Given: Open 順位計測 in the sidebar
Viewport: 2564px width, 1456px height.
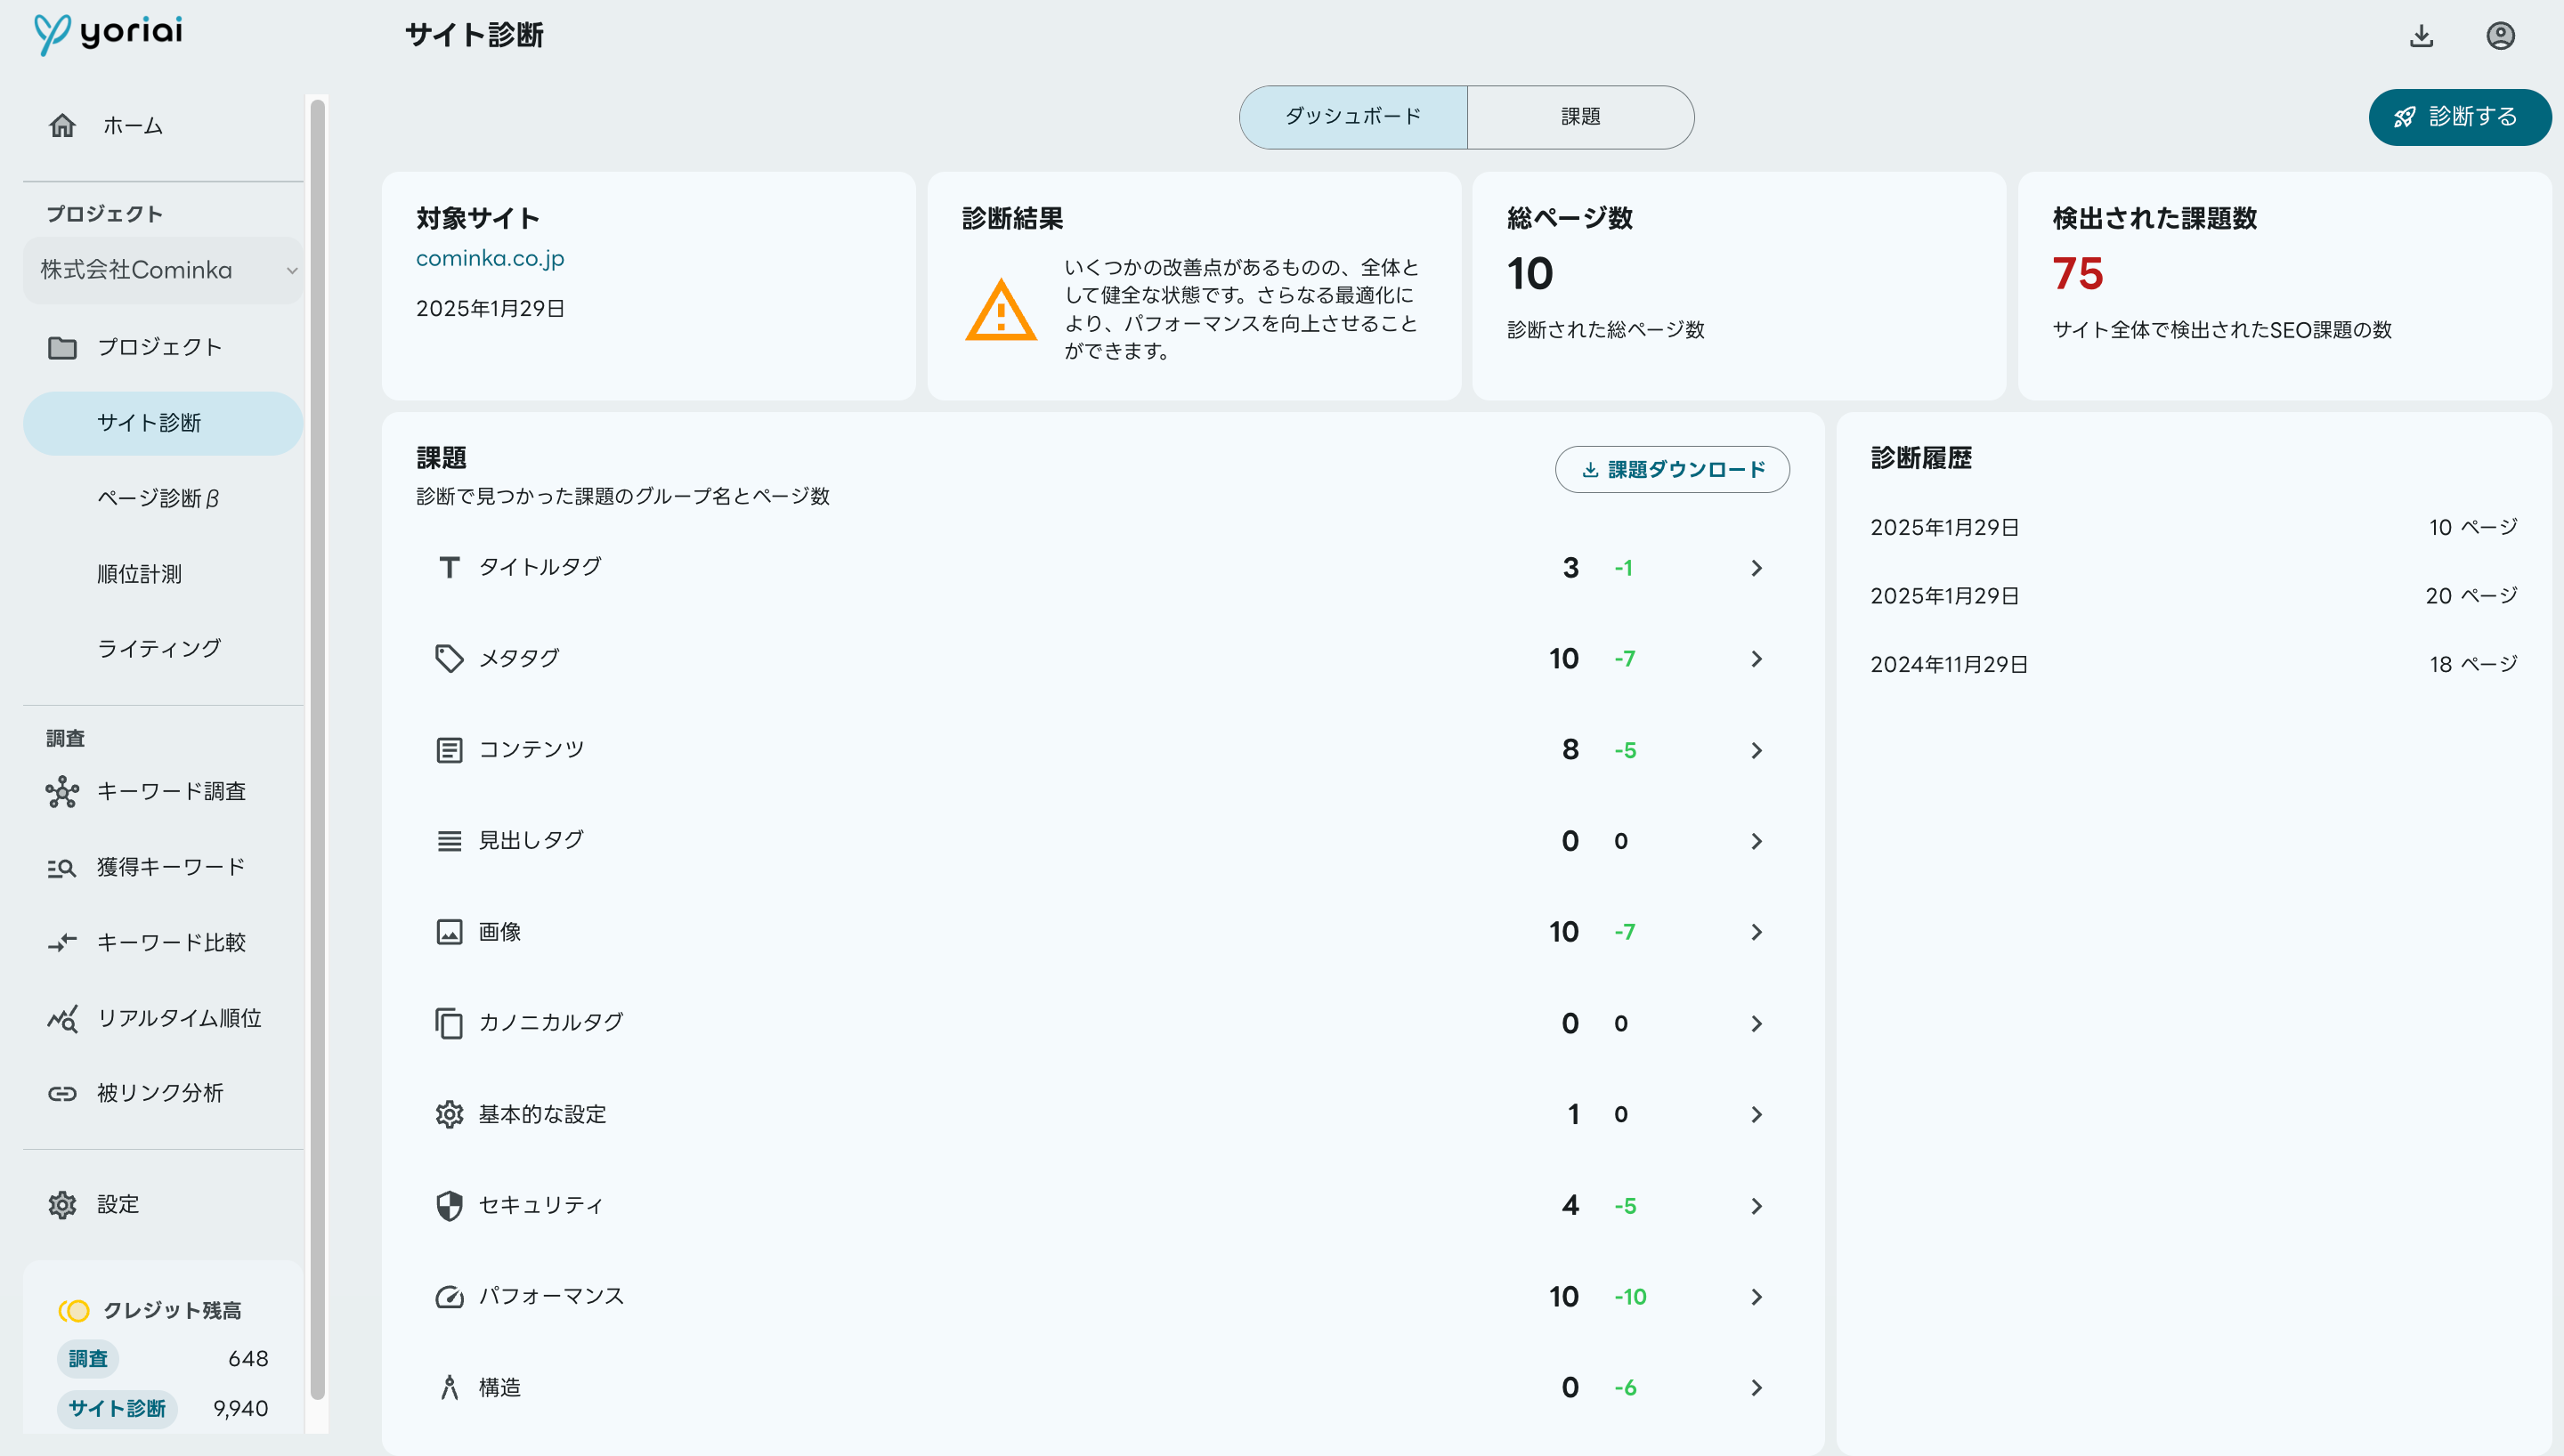Looking at the screenshot, I should pyautogui.click(x=139, y=574).
